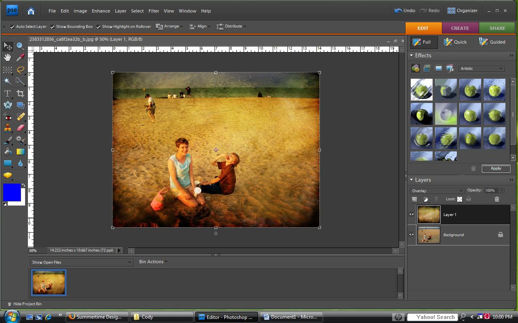The image size is (518, 323).
Task: Open the Overlay blend mode dropdown
Action: (437, 191)
